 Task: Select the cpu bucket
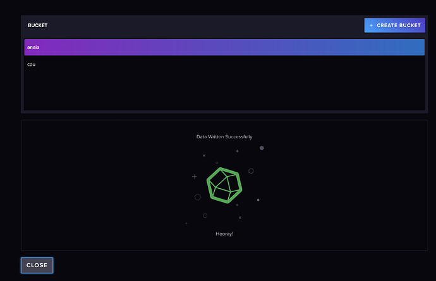pyautogui.click(x=224, y=64)
